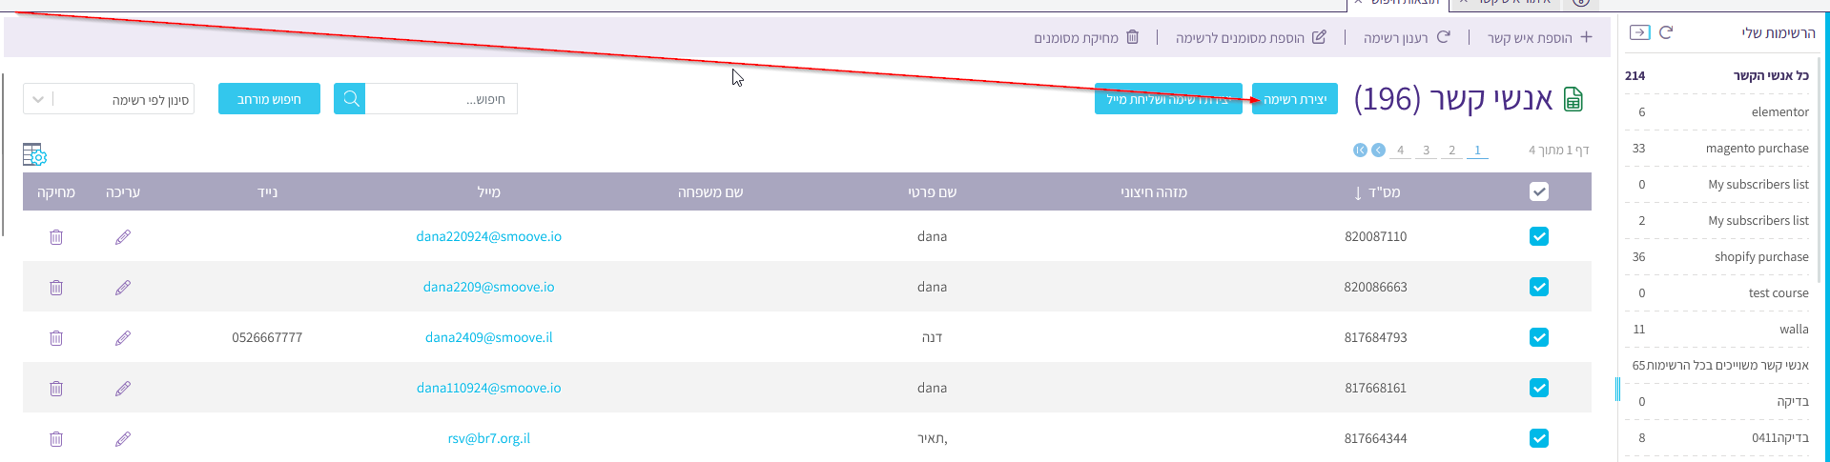This screenshot has width=1830, height=462.
Task: Collapse the lists sidebar with arrow icon
Action: [1639, 32]
